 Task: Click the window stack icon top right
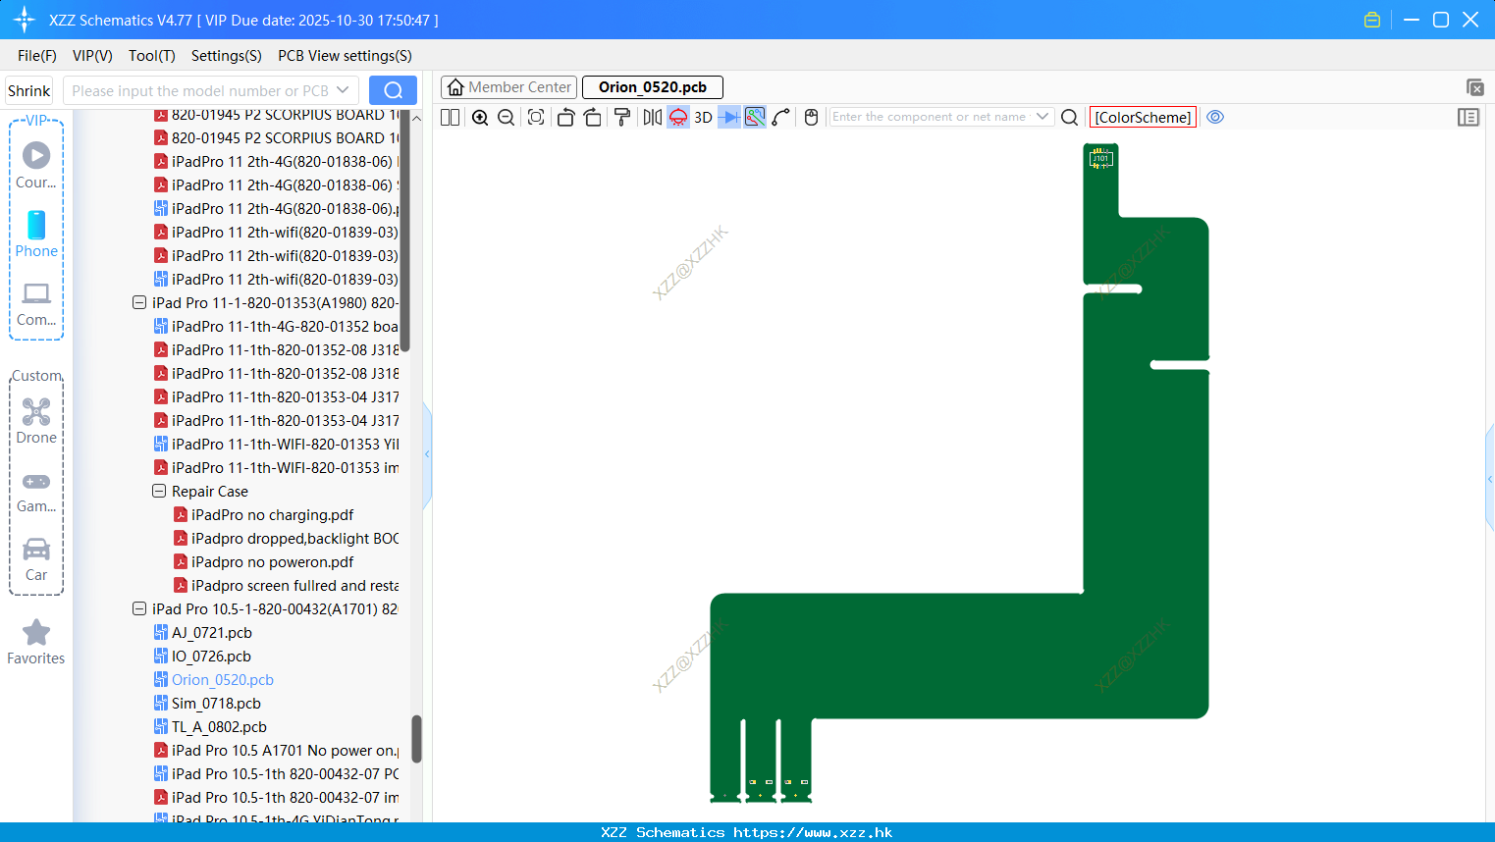point(1474,87)
